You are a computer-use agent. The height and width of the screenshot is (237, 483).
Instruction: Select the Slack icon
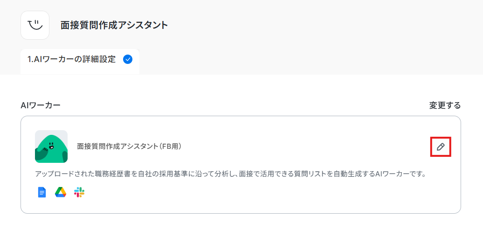pyautogui.click(x=79, y=193)
